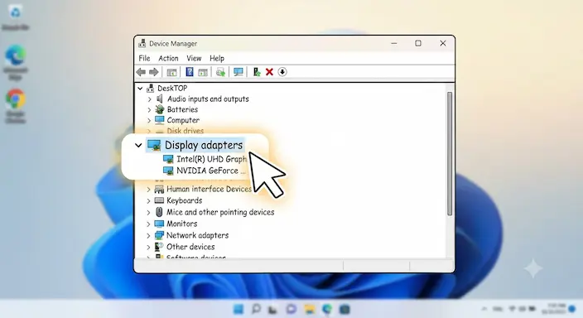Open the View menu

click(194, 58)
